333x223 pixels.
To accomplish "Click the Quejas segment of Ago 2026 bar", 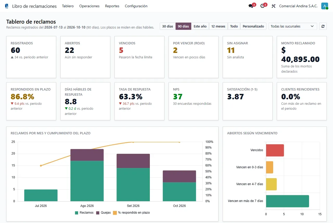I will pyautogui.click(x=87, y=155).
